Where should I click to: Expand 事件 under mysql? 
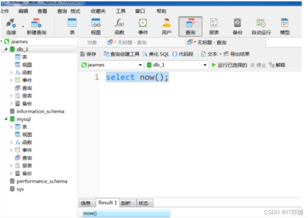pyautogui.click(x=11, y=150)
